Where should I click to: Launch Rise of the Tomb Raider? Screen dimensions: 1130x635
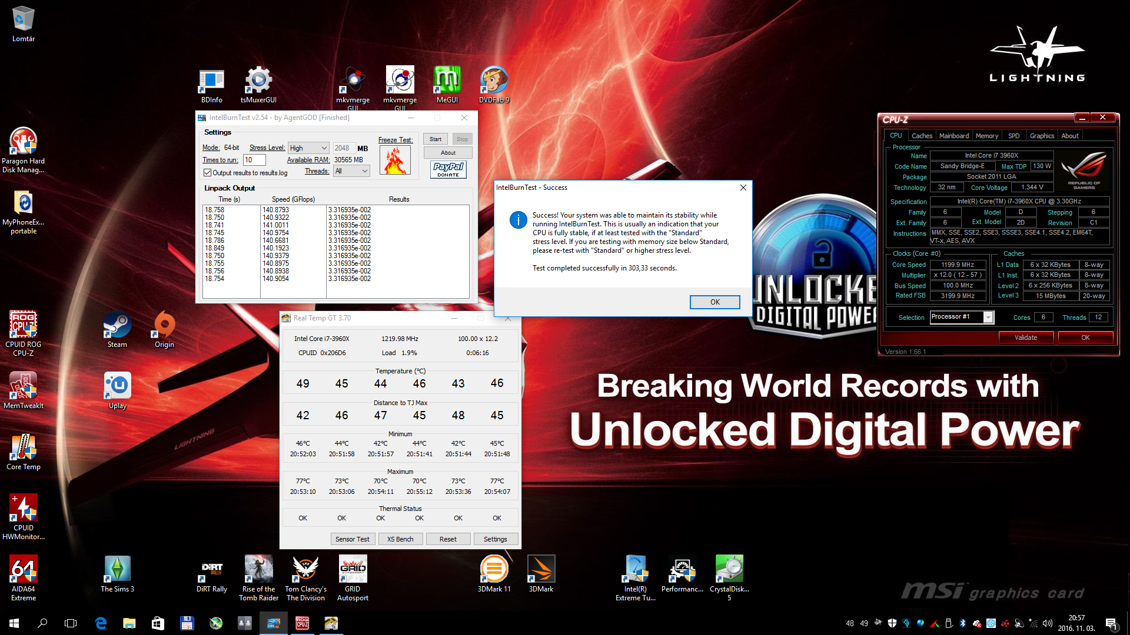tap(258, 579)
